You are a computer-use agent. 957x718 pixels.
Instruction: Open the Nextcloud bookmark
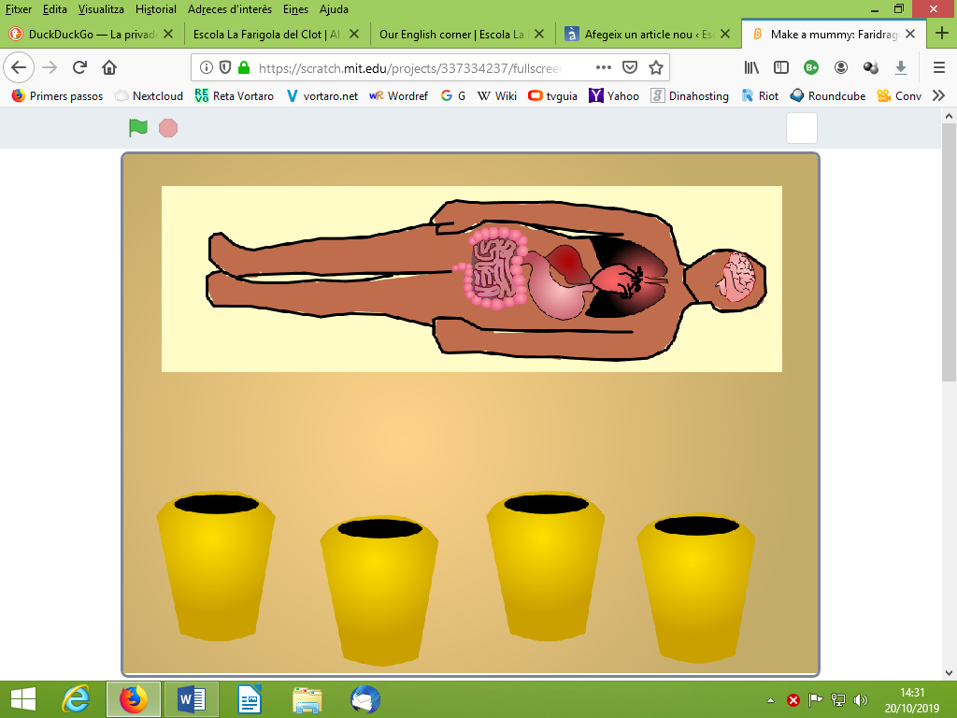[149, 95]
